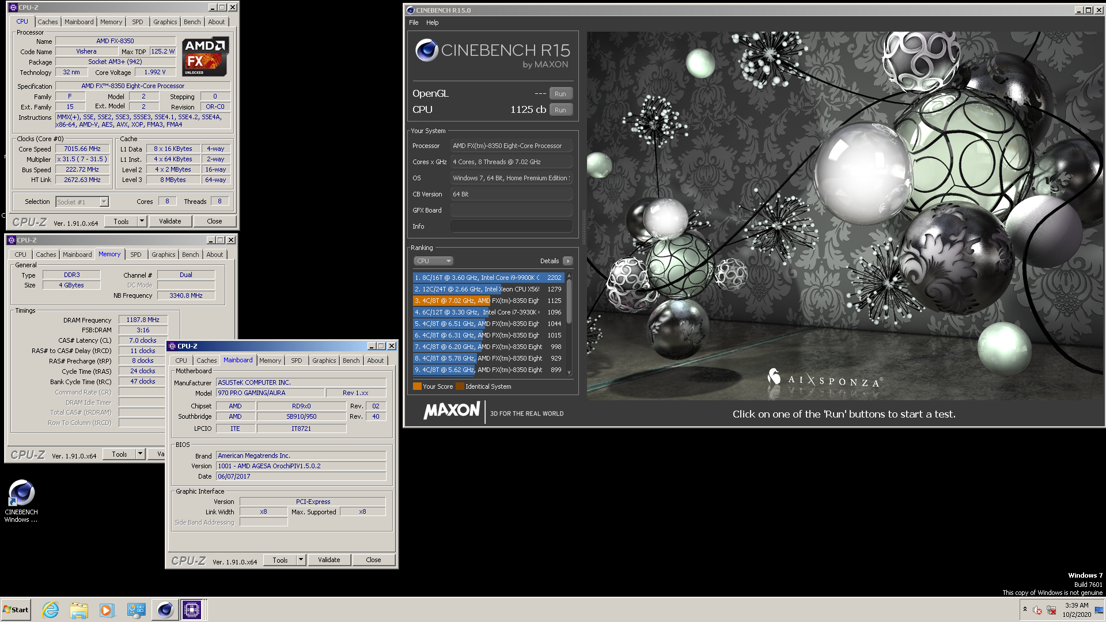Image resolution: width=1106 pixels, height=622 pixels.
Task: Switch to Graphics tab in Mainboard CPU-Z window
Action: 324,361
